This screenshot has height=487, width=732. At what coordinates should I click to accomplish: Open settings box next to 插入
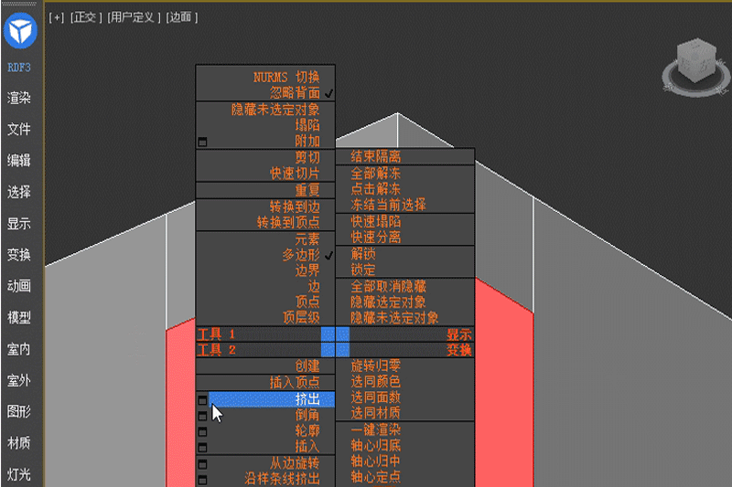tap(202, 447)
